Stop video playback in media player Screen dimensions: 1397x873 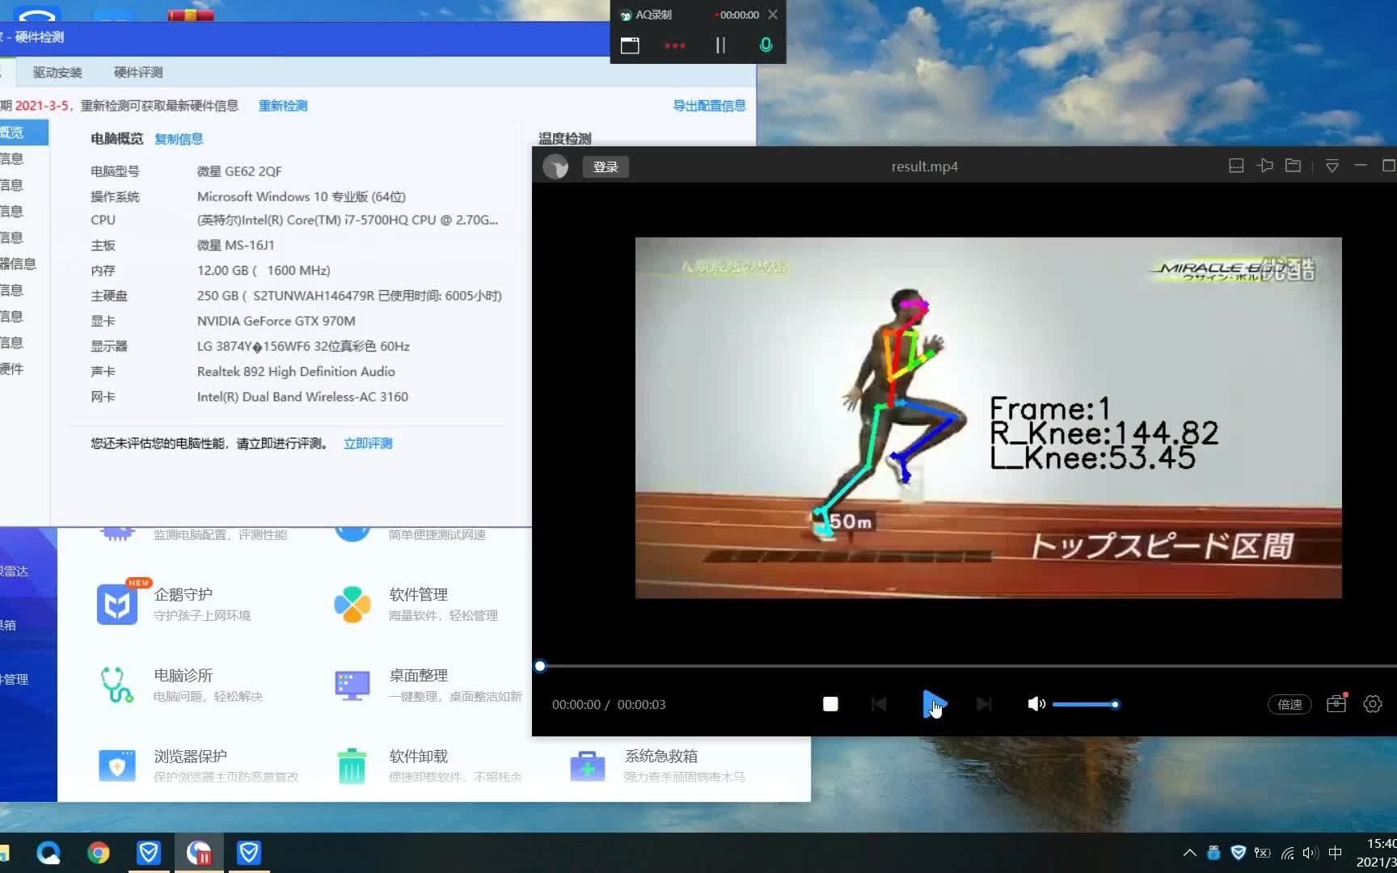pos(830,704)
